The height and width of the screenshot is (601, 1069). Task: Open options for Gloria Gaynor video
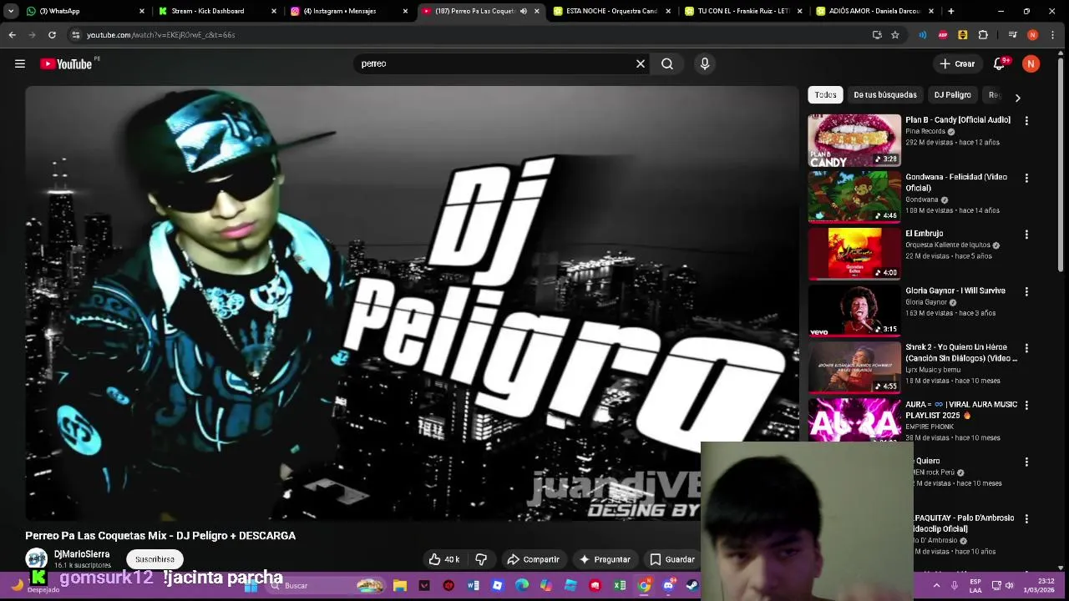pyautogui.click(x=1026, y=291)
